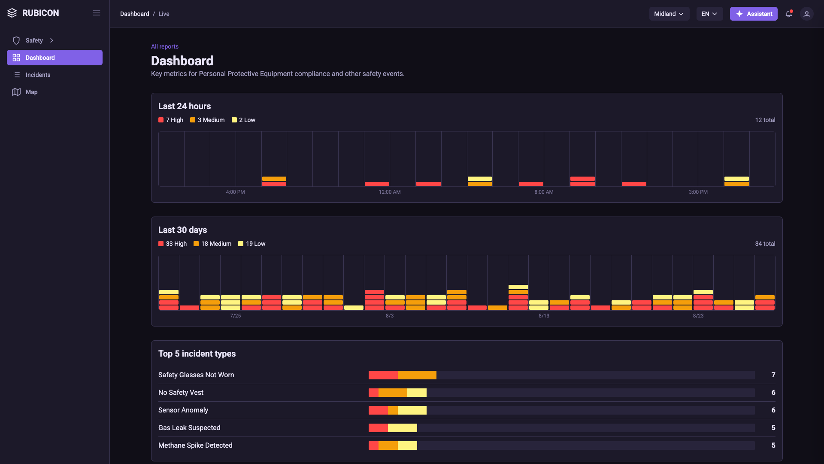
Task: Open the Map menu item
Action: click(55, 92)
